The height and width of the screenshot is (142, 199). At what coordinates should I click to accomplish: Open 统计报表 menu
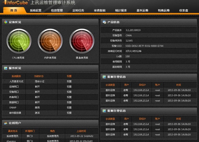121,11
